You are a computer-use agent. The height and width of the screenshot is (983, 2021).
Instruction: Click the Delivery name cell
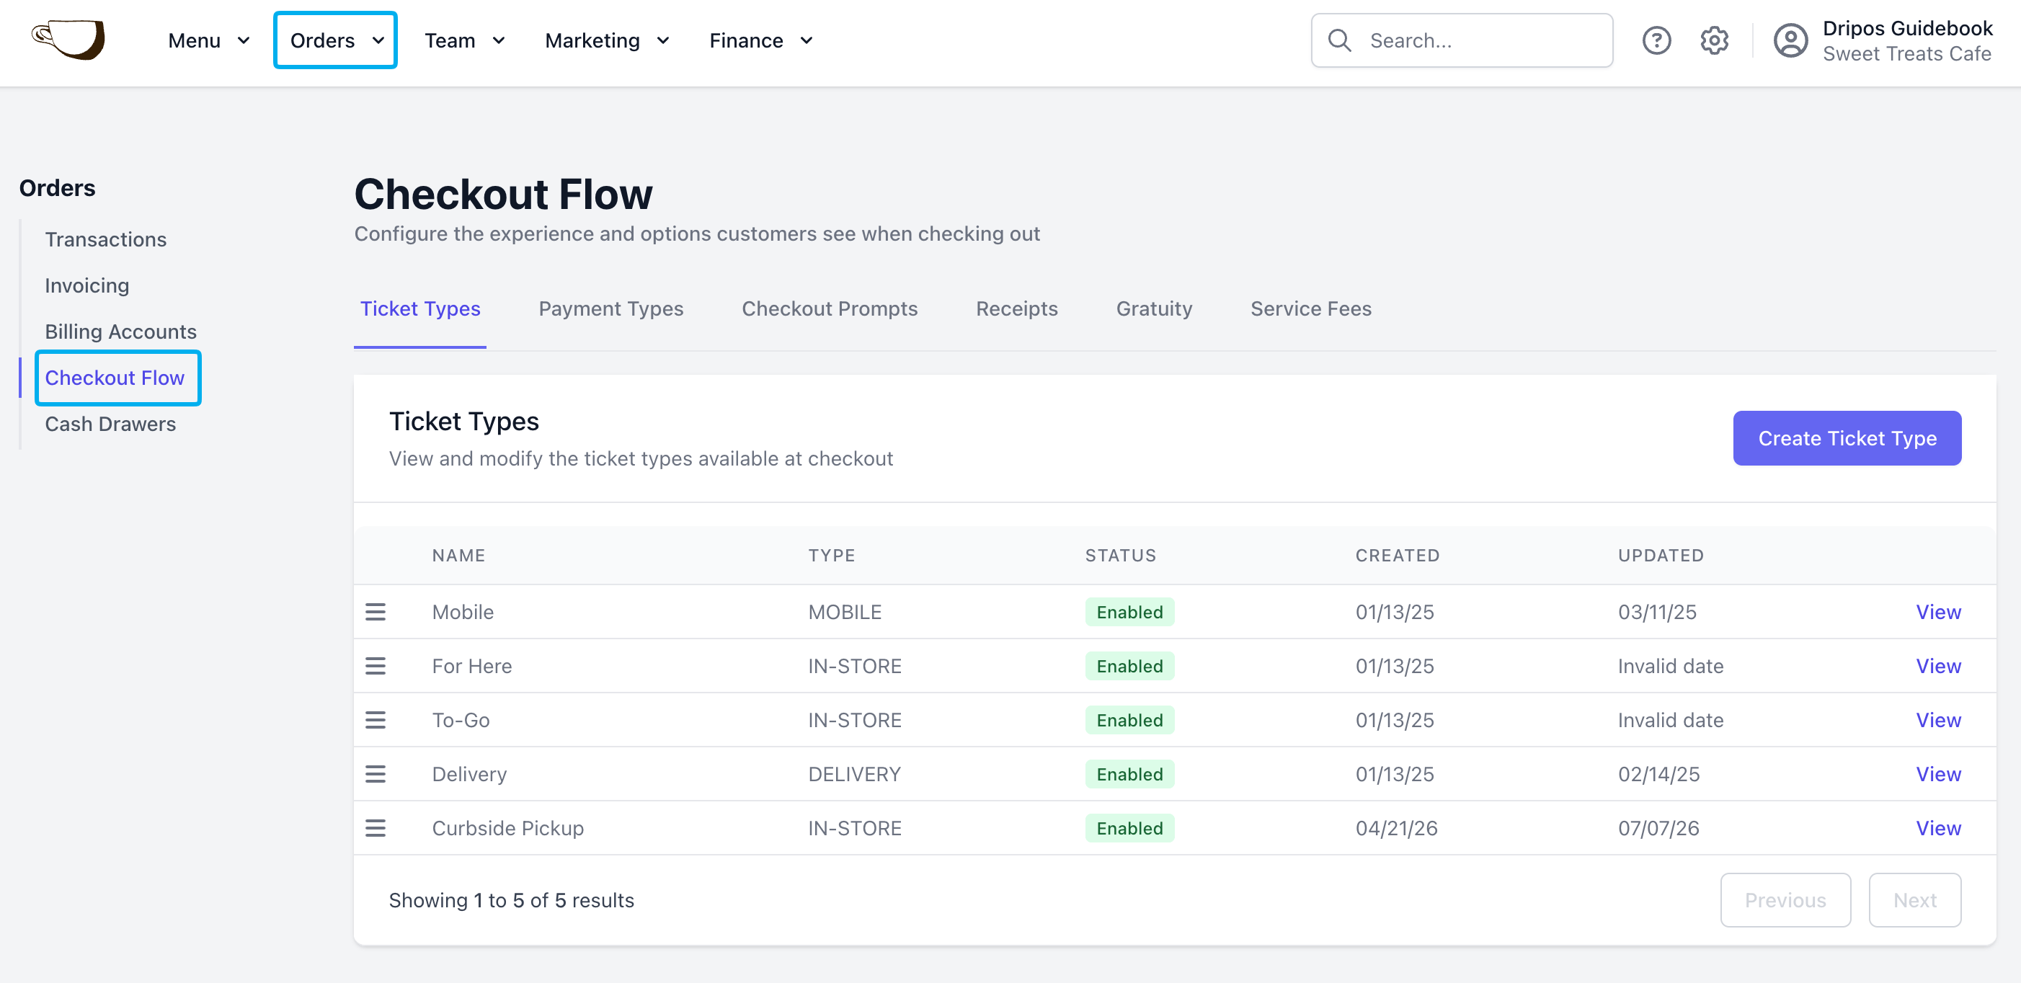[469, 774]
